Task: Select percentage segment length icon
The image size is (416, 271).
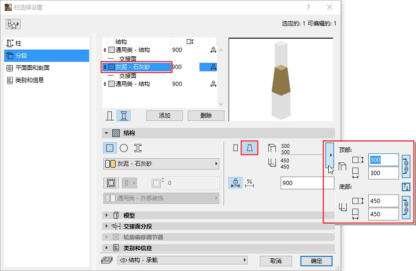Action: point(250,183)
